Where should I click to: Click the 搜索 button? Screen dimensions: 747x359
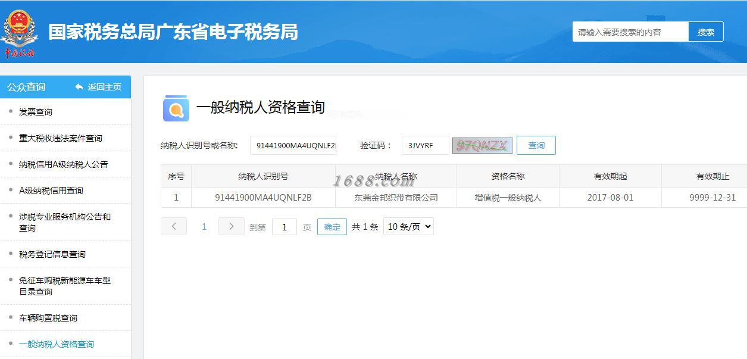[x=706, y=32]
